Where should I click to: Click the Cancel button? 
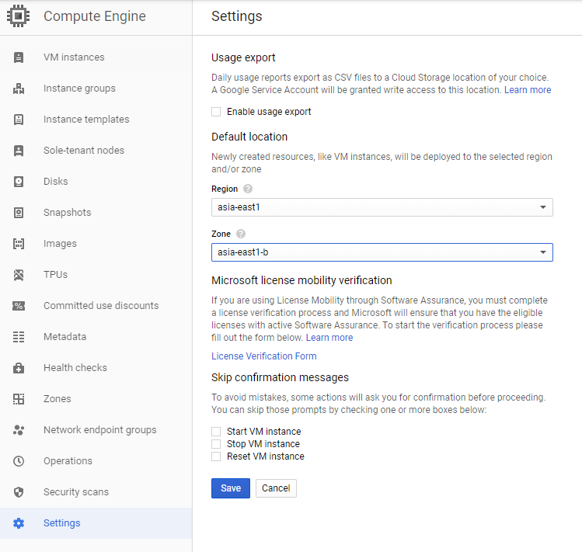(276, 488)
